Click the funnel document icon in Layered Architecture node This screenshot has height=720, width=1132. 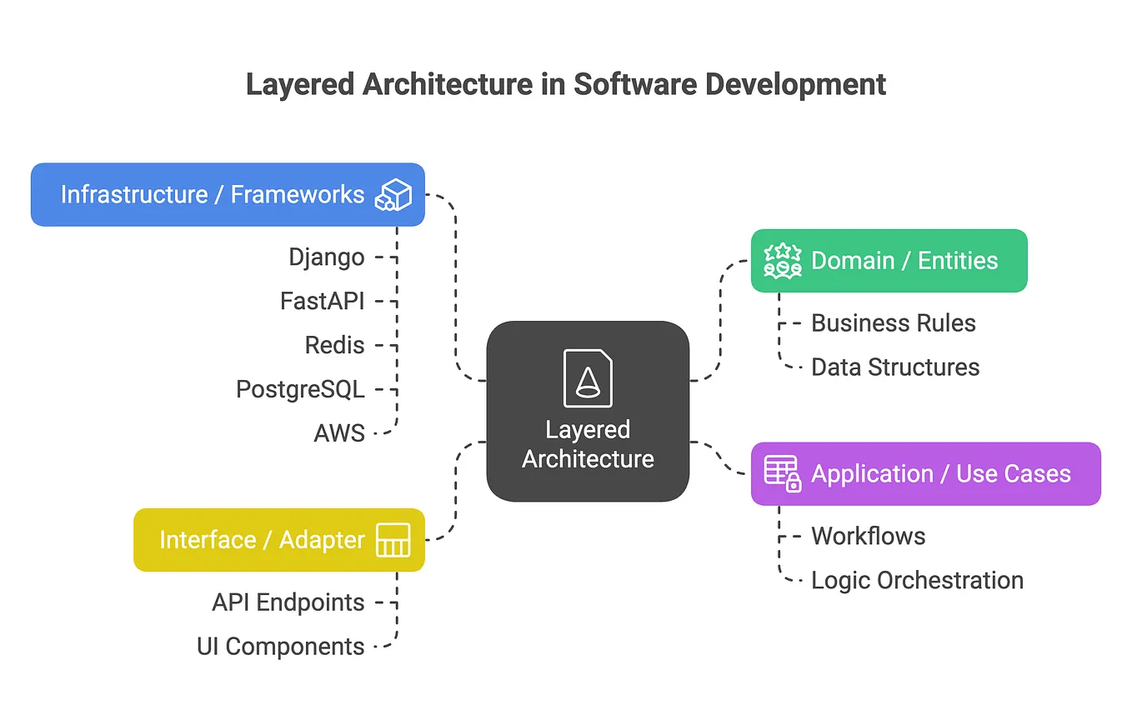588,377
